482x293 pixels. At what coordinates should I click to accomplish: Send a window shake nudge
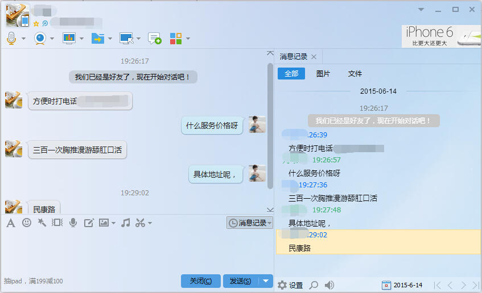click(57, 223)
